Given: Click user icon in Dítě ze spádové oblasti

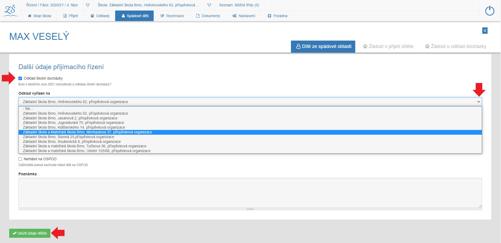Looking at the screenshot, I should point(298,46).
